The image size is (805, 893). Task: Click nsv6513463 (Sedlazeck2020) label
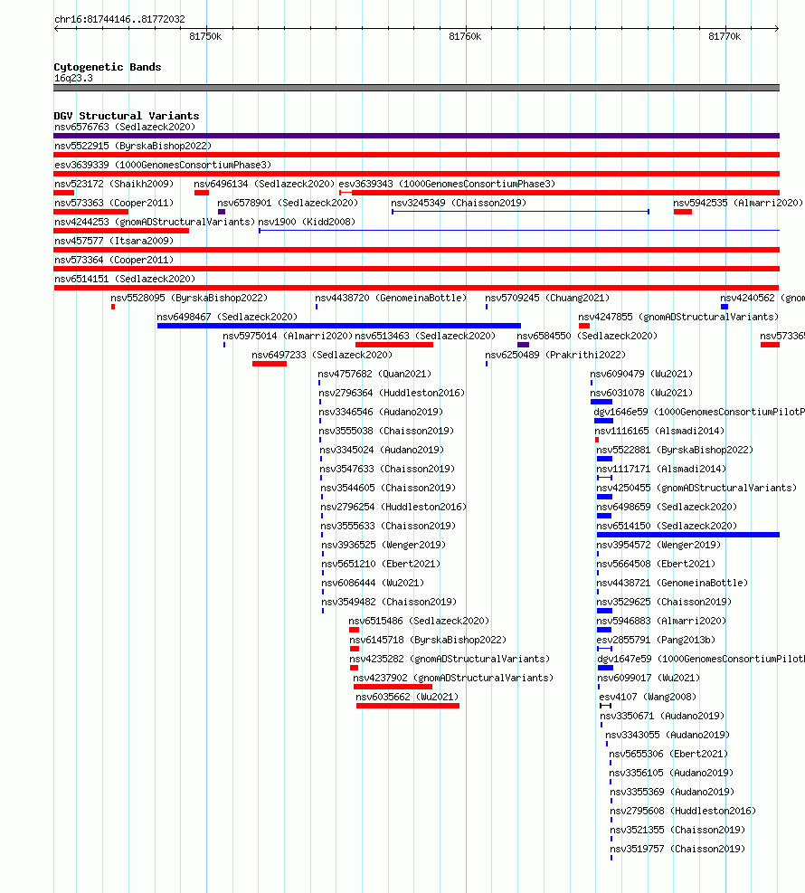point(425,336)
